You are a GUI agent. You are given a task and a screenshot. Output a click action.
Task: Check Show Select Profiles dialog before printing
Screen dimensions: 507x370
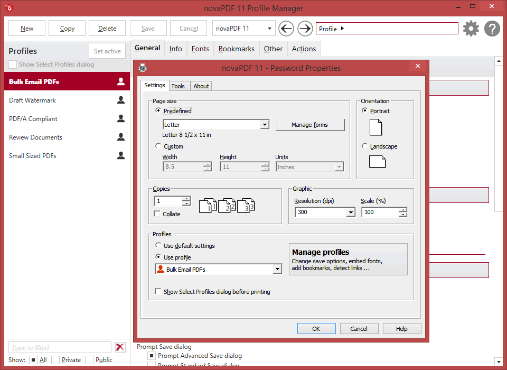click(x=158, y=291)
